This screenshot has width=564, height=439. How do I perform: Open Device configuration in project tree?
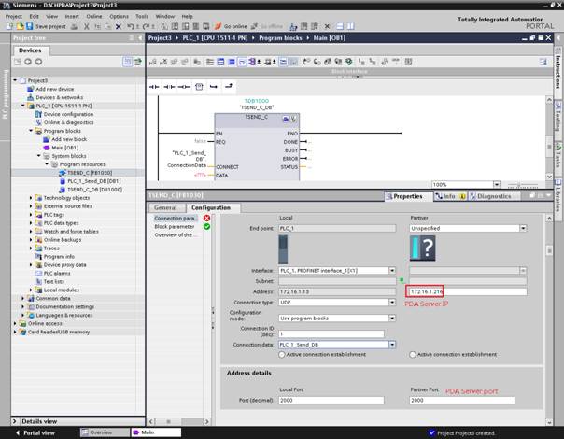coord(67,114)
